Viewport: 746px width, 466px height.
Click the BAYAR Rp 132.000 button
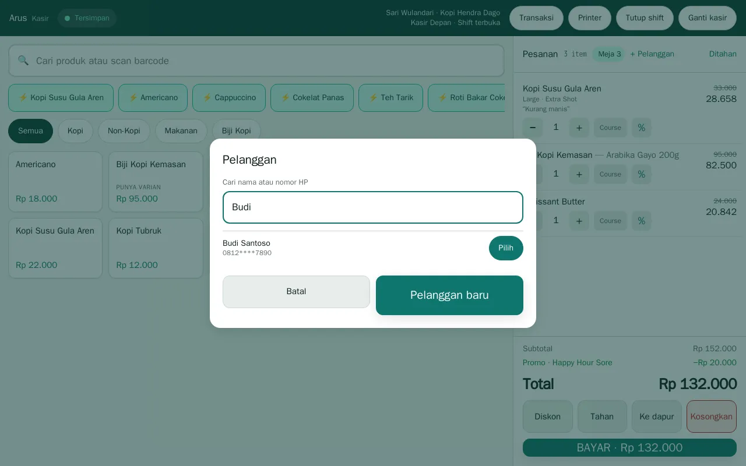point(629,448)
